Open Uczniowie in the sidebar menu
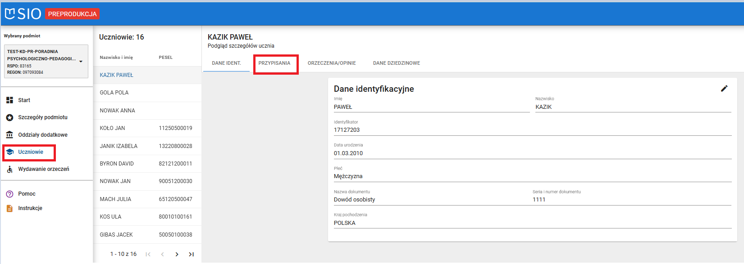This screenshot has width=744, height=264. tap(31, 152)
